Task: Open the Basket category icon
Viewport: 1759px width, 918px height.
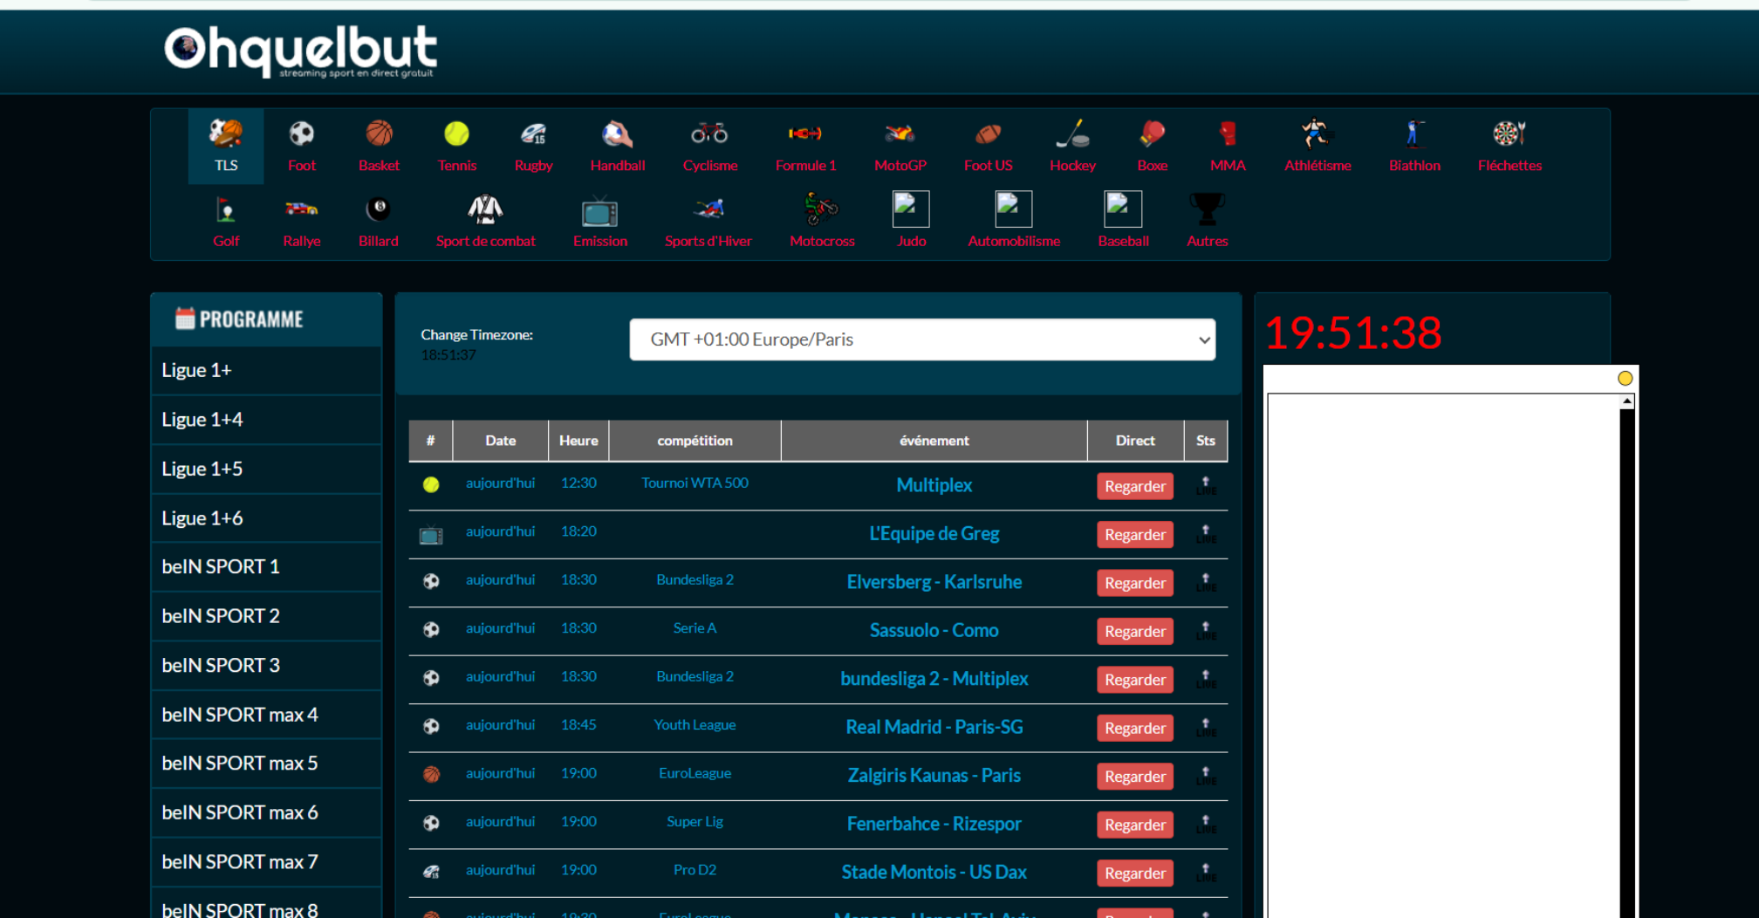Action: (x=379, y=134)
